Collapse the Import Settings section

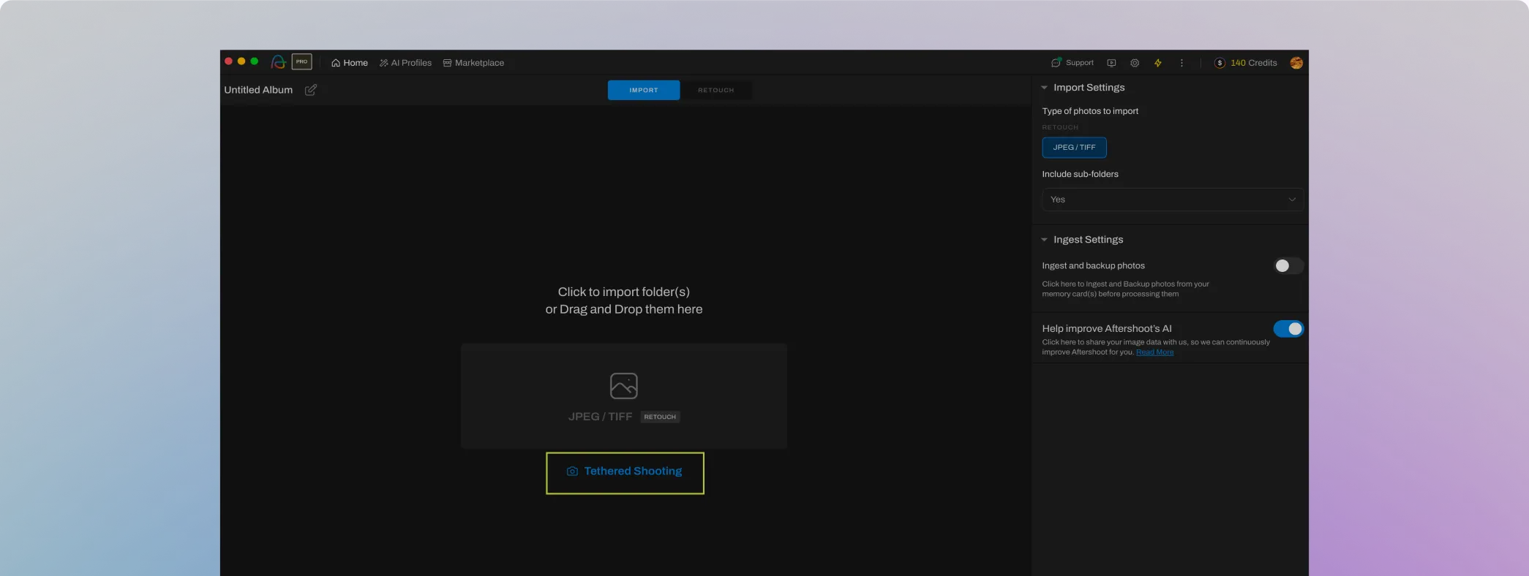click(1044, 88)
